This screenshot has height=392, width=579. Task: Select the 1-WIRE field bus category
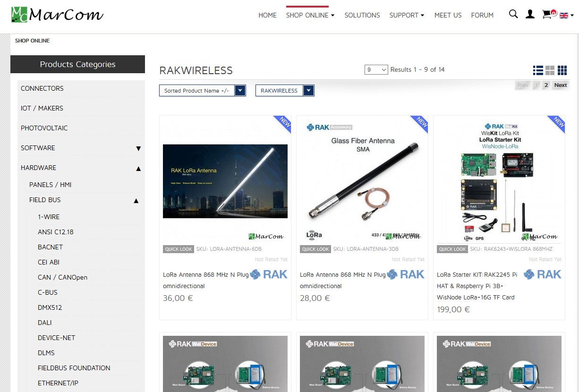[x=49, y=217]
